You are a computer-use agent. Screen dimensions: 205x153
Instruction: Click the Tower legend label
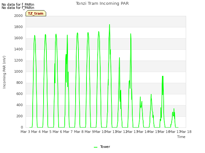(x=105, y=147)
